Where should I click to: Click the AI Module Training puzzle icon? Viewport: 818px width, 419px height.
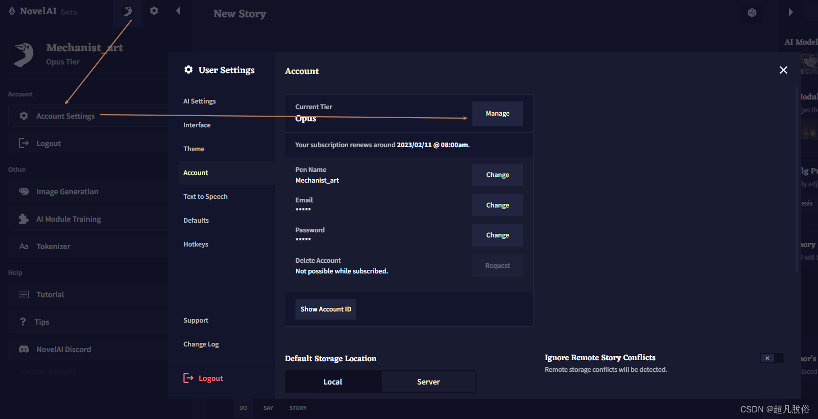pyautogui.click(x=24, y=219)
